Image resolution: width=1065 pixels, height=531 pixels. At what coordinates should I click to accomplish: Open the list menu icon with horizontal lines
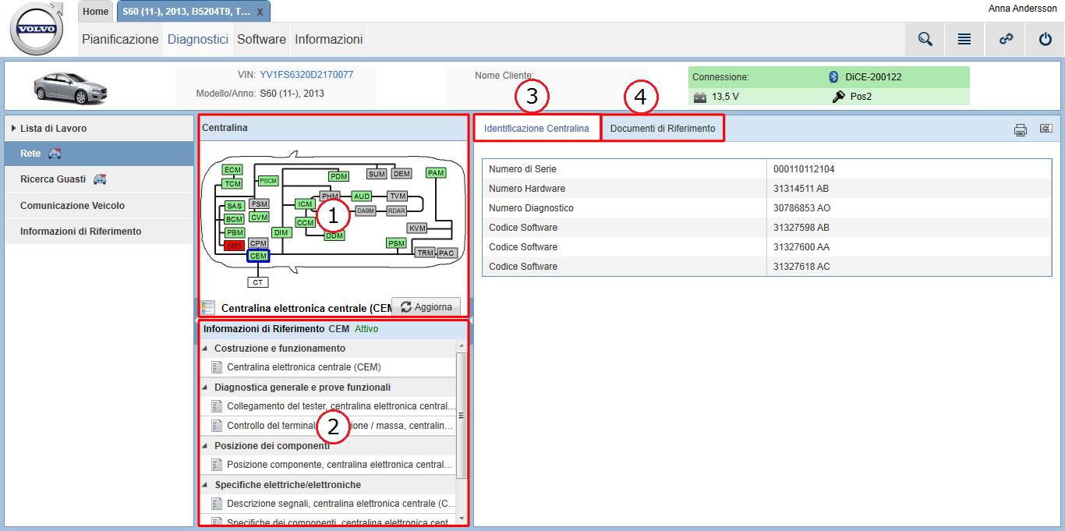click(964, 39)
